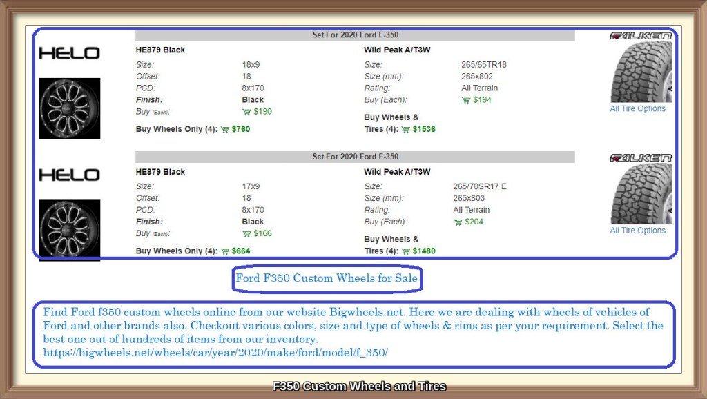Image resolution: width=707 pixels, height=399 pixels.
Task: Click the $664 Buy Wheels Only price
Action: click(x=241, y=251)
